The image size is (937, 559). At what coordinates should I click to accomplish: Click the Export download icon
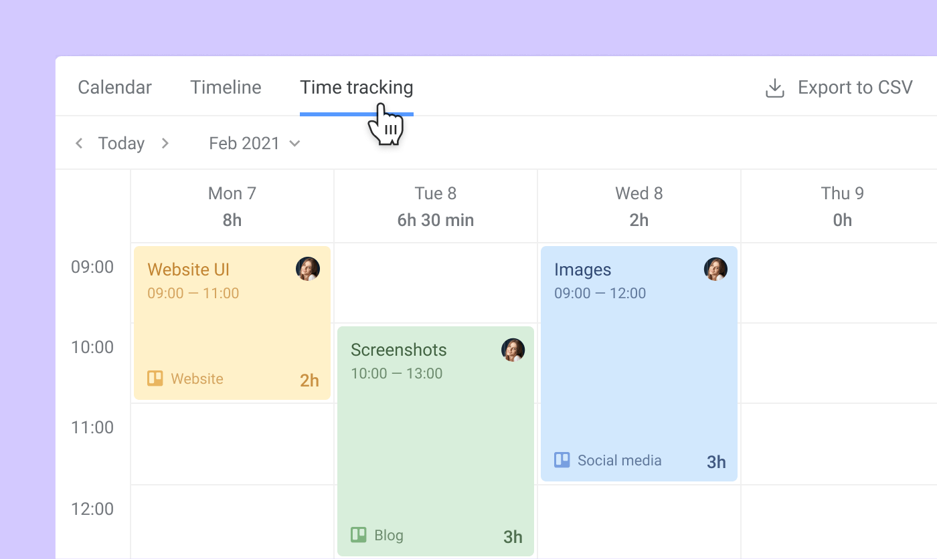[774, 87]
